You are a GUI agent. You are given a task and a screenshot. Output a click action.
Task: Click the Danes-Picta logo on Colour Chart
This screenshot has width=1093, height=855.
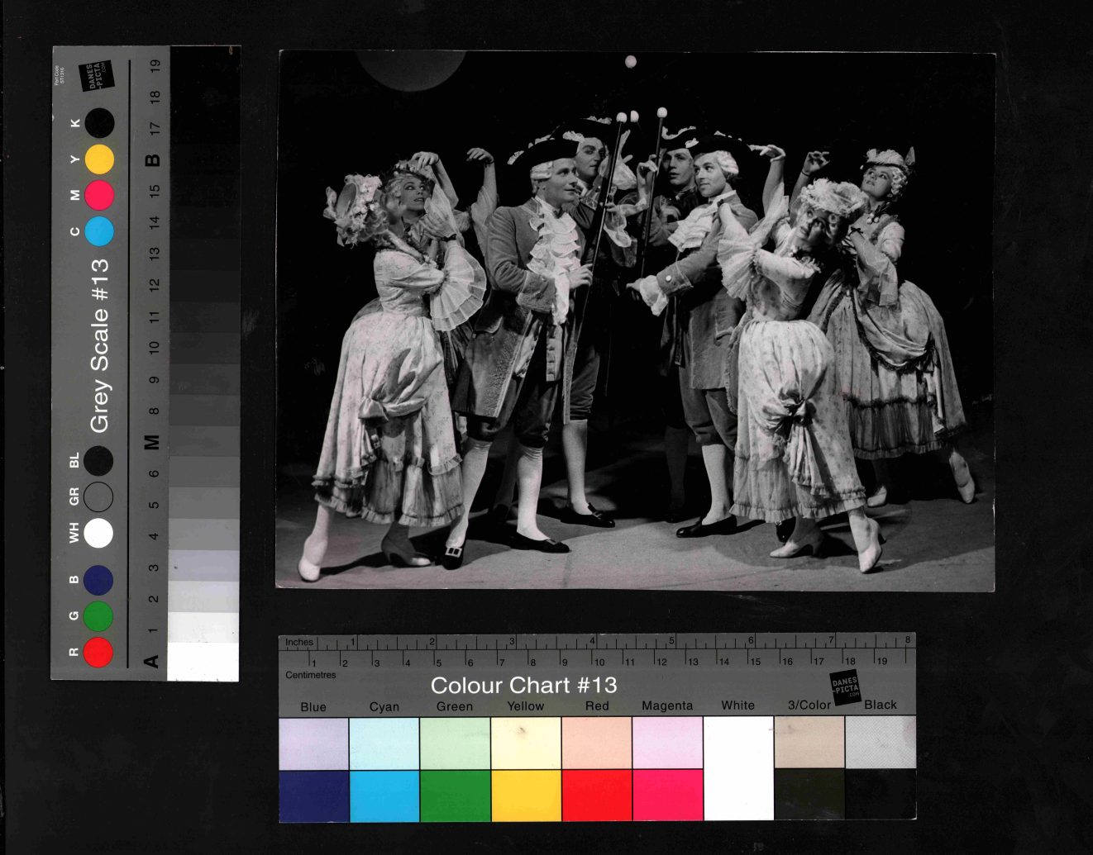[x=845, y=686]
